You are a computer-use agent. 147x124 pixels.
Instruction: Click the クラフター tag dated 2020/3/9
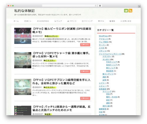point(50,61)
